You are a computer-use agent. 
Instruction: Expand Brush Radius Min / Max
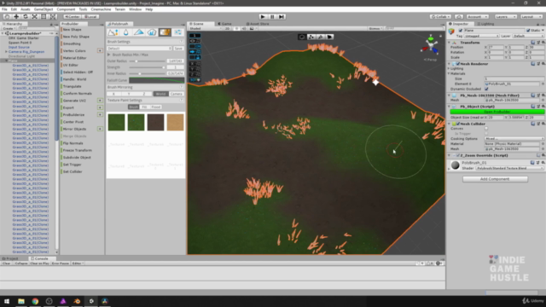tap(109, 55)
